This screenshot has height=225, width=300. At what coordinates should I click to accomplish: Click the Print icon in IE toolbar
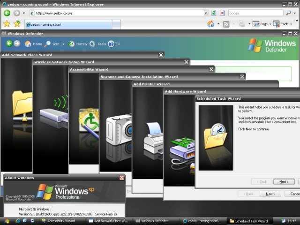tap(242, 24)
